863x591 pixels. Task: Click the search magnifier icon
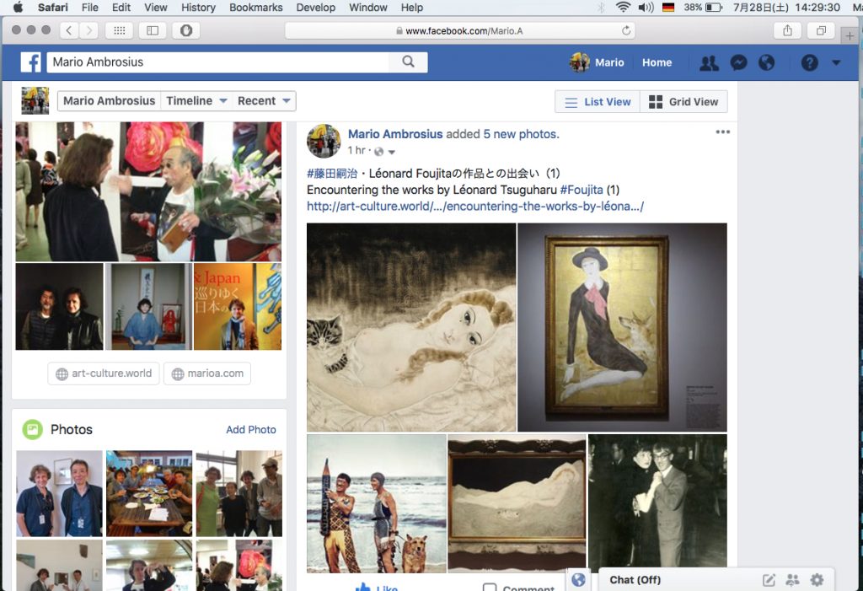point(408,62)
